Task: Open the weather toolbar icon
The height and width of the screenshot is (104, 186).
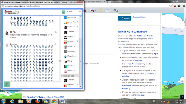Action: (x=100, y=11)
